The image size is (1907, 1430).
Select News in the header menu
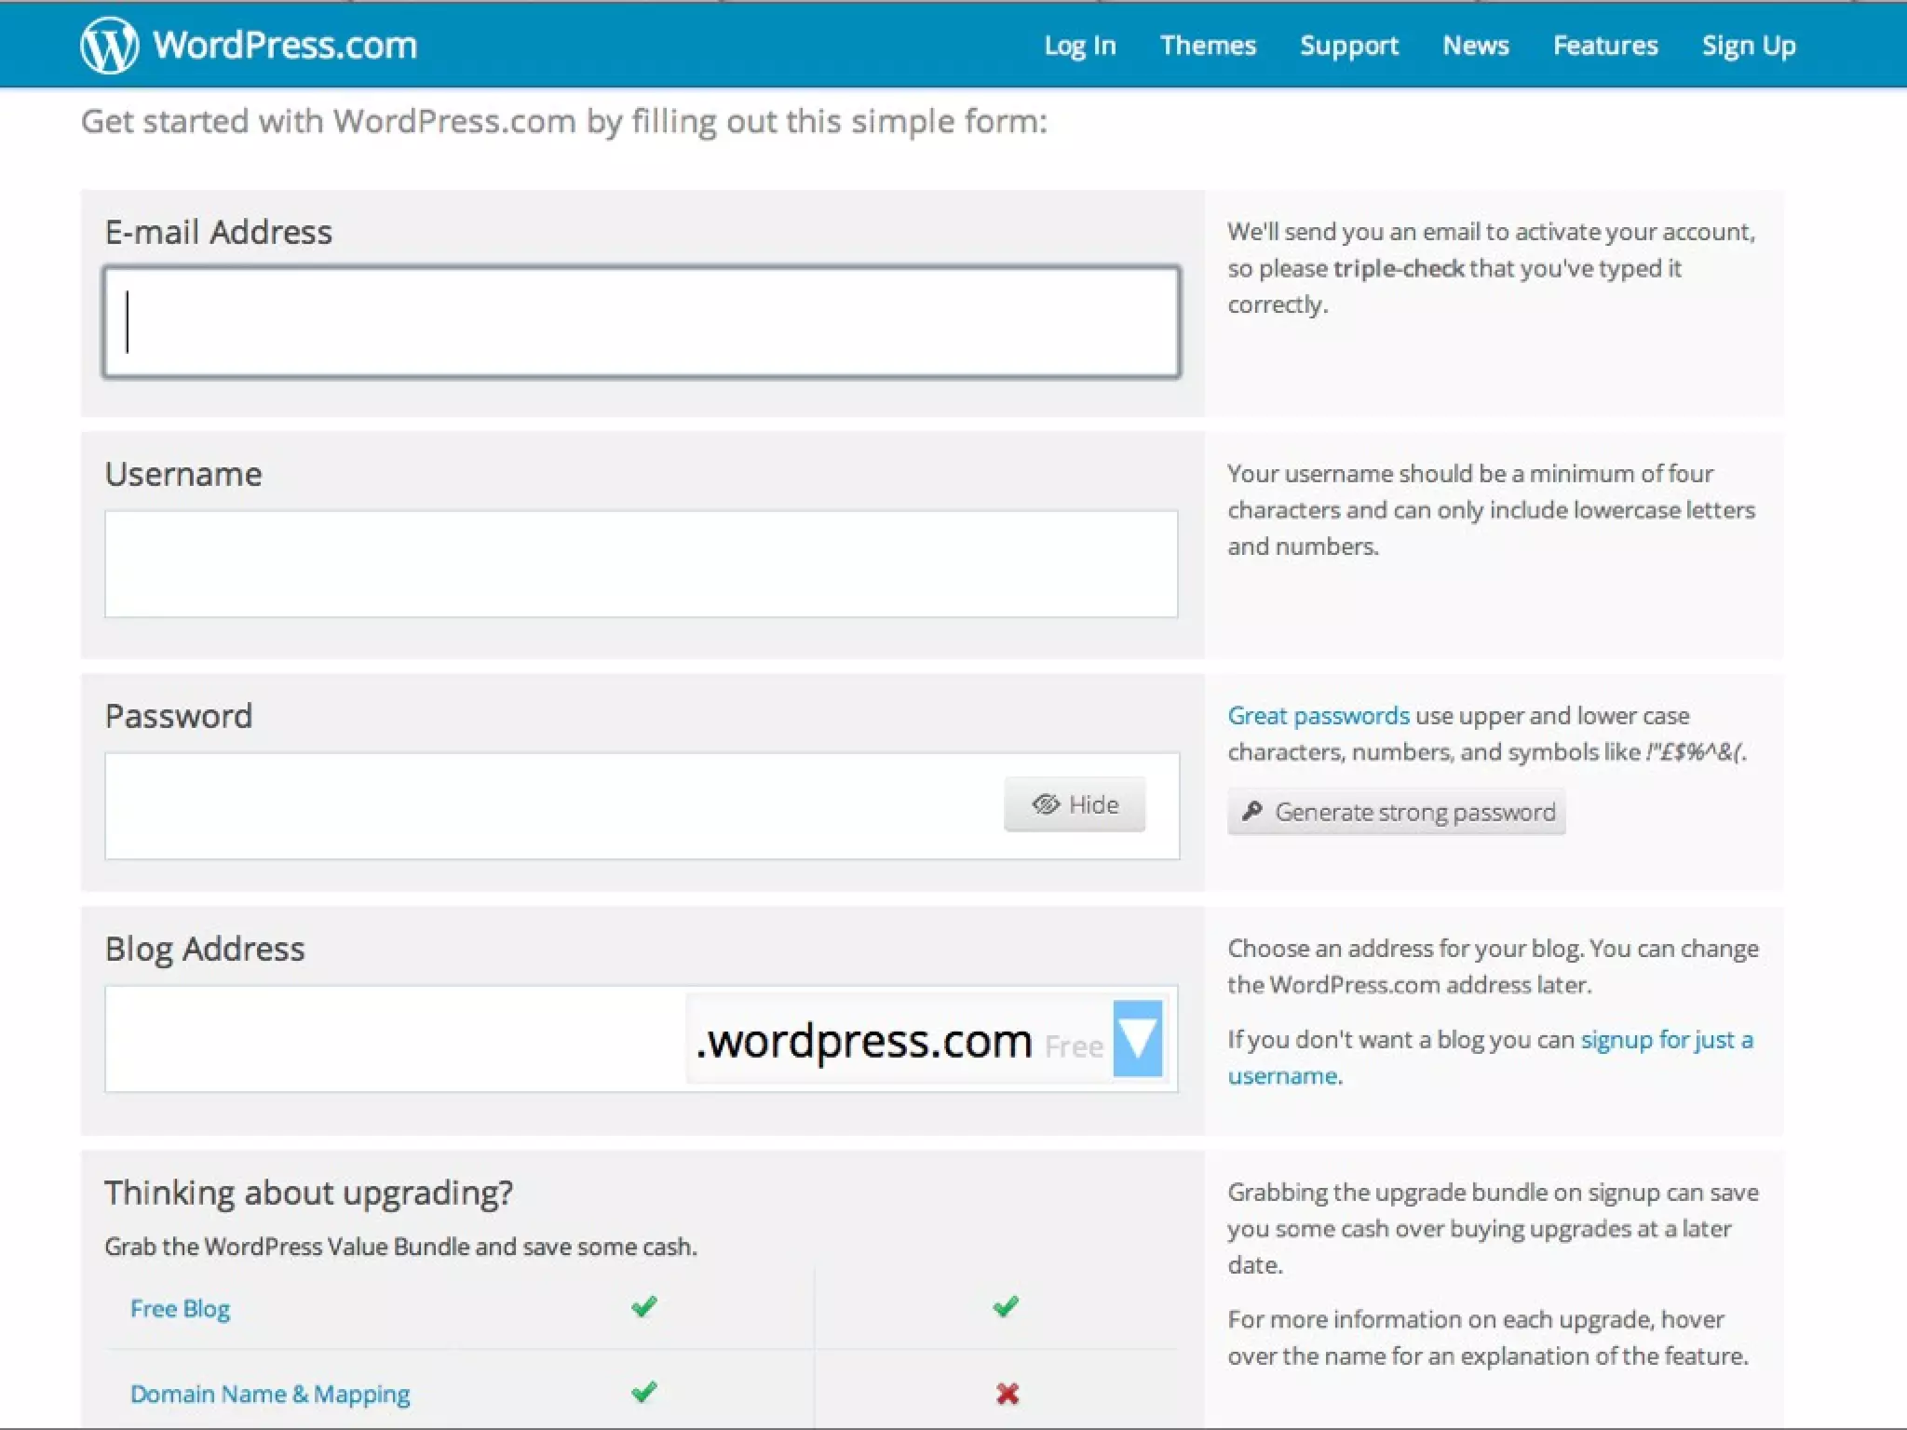(1475, 46)
